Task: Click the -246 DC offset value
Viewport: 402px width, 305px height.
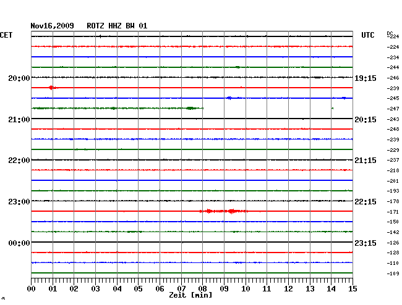Action: pyautogui.click(x=393, y=78)
